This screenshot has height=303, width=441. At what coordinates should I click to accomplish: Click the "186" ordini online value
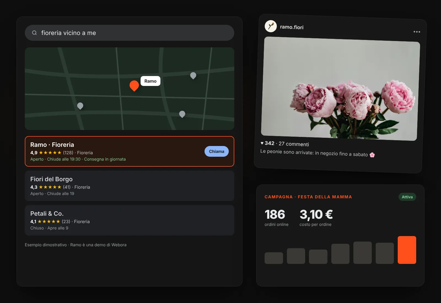coord(275,215)
